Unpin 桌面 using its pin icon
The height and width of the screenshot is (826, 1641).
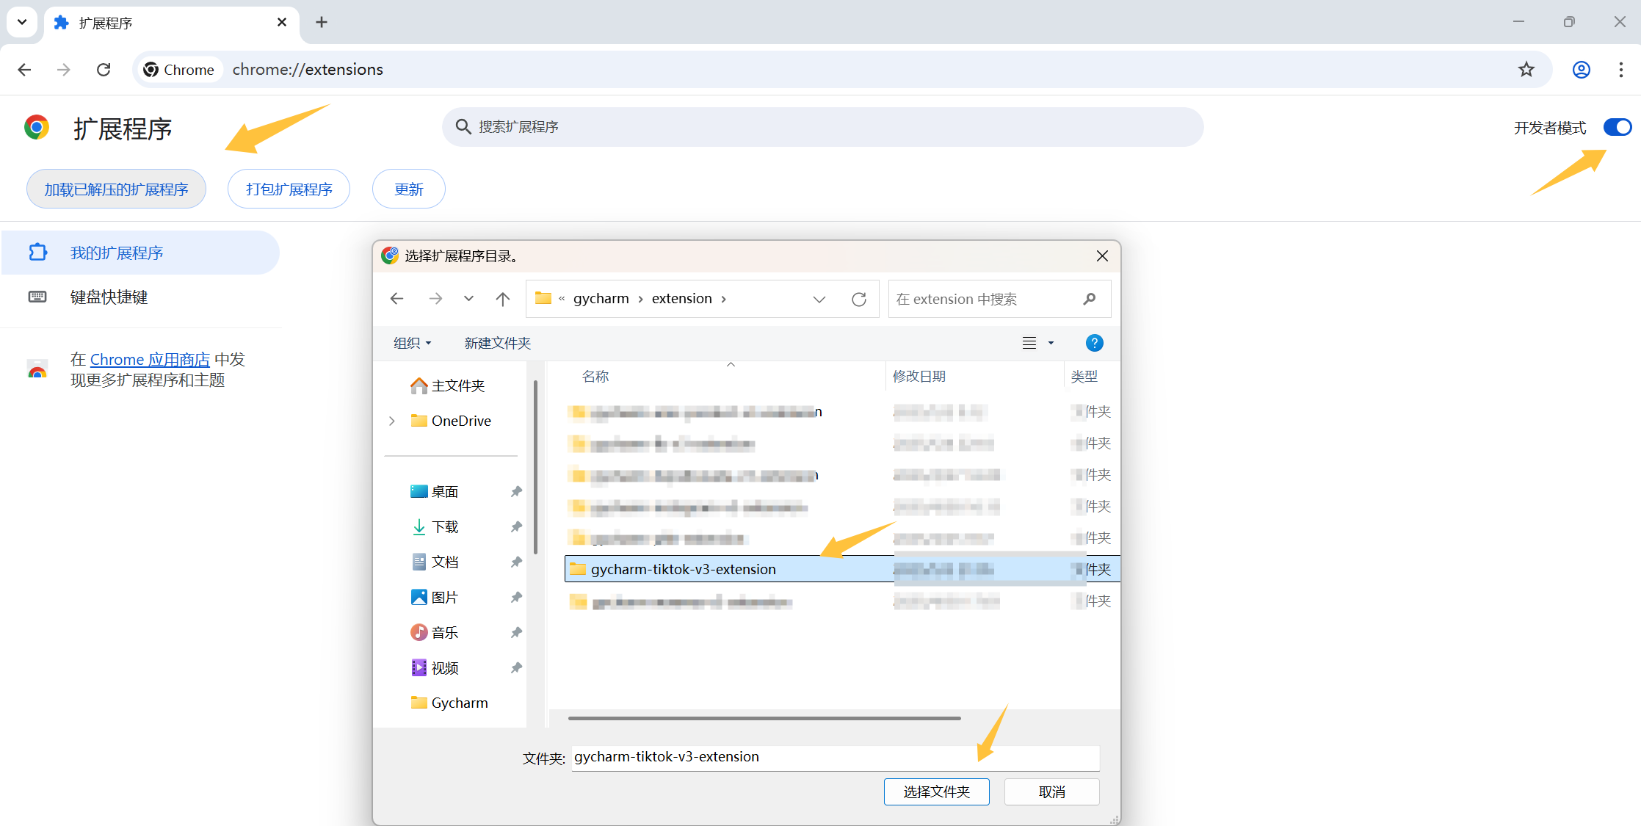pos(516,491)
